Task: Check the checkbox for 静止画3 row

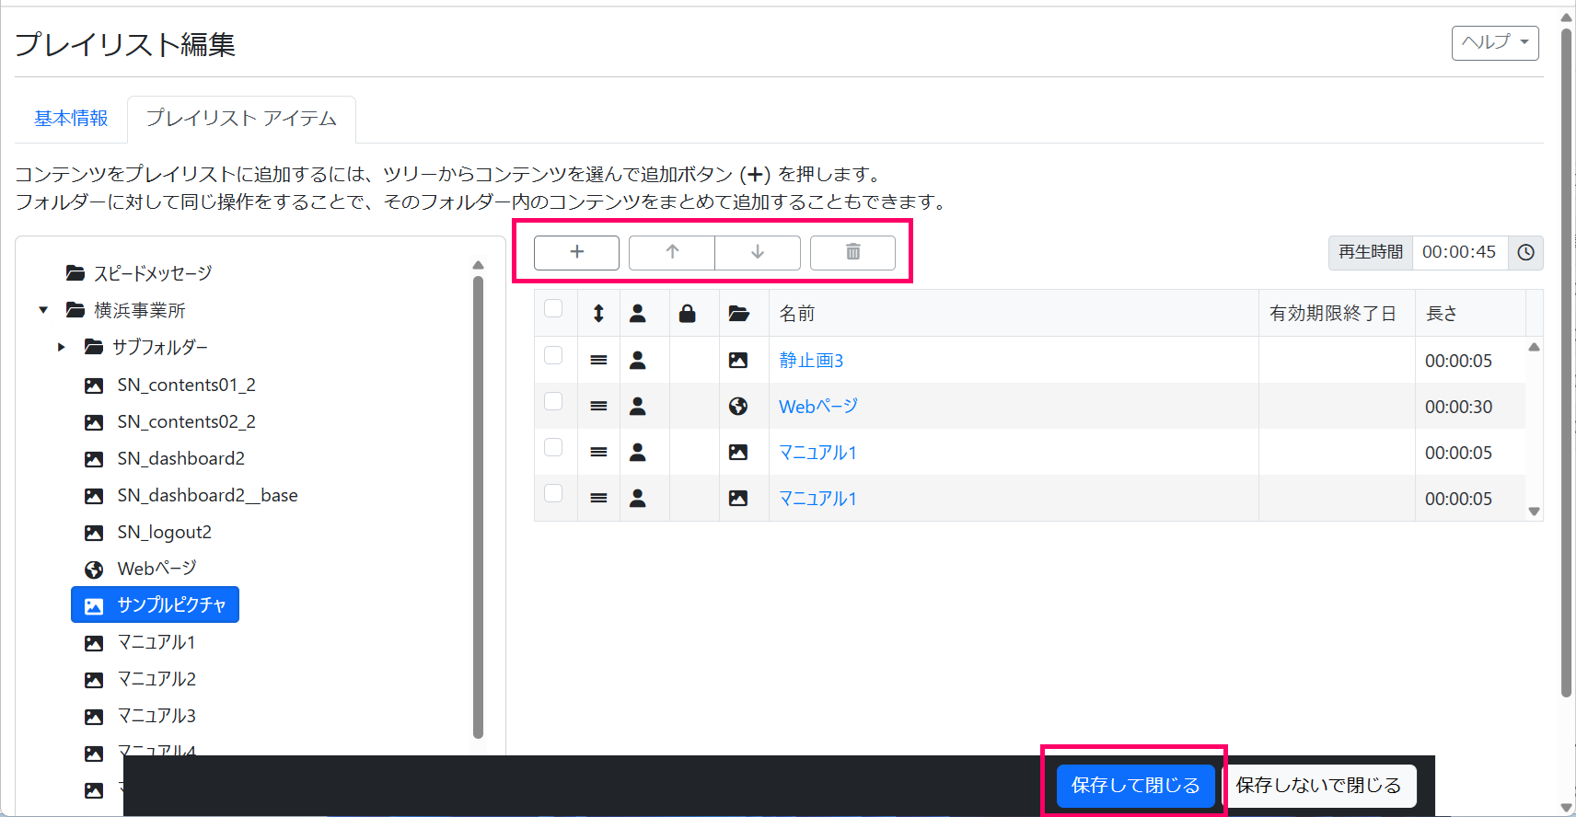Action: pyautogui.click(x=553, y=355)
